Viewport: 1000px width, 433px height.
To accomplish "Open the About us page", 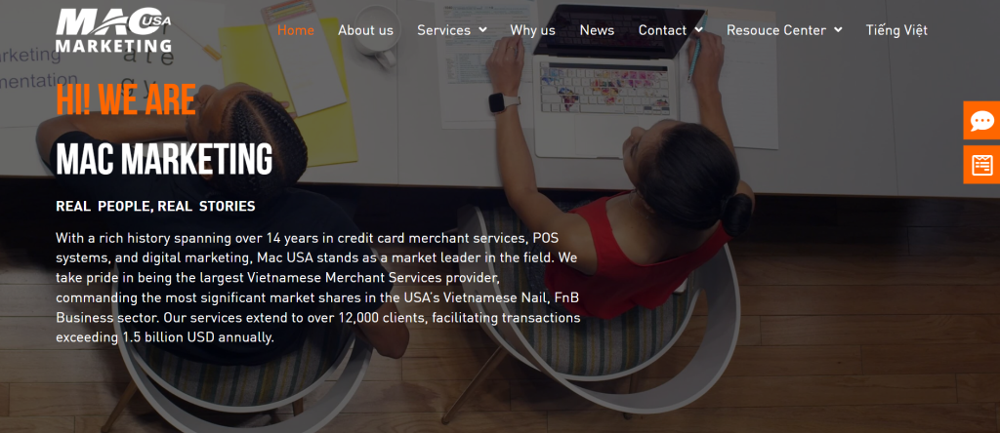I will (365, 30).
